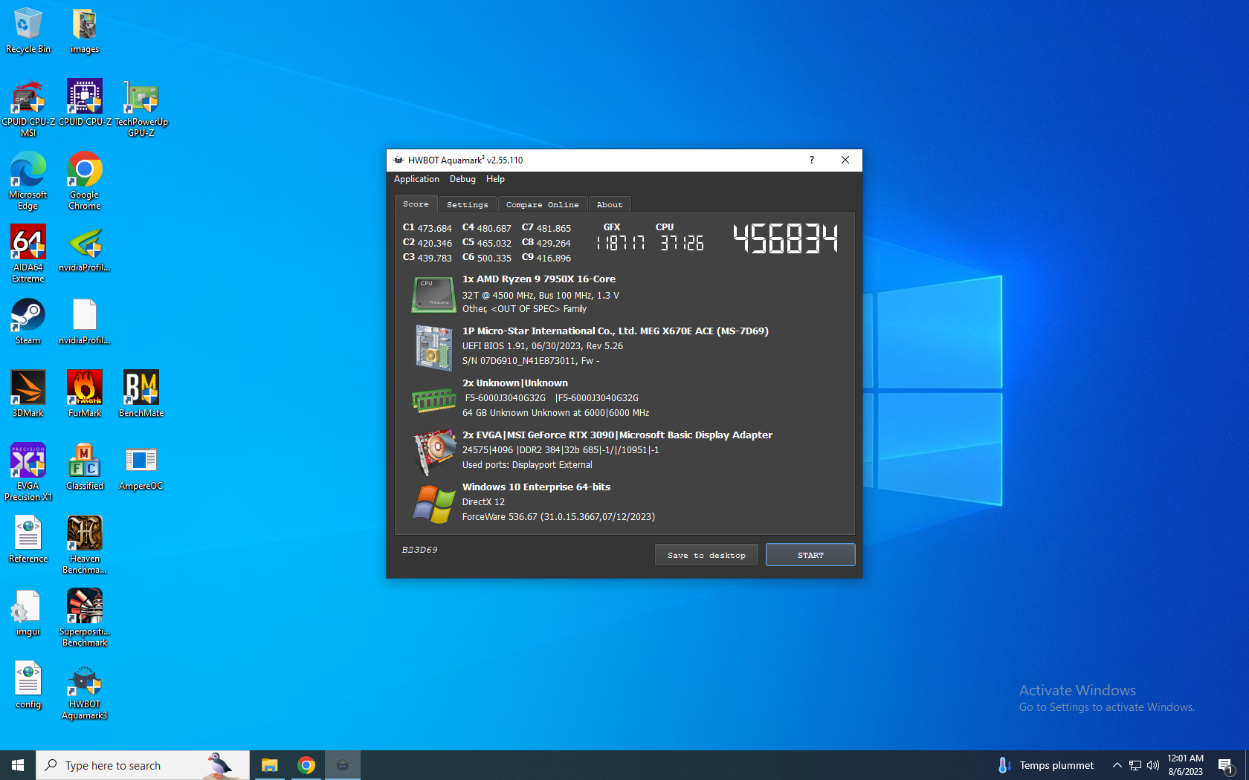Launch FurMark desktop shortcut

pos(85,394)
